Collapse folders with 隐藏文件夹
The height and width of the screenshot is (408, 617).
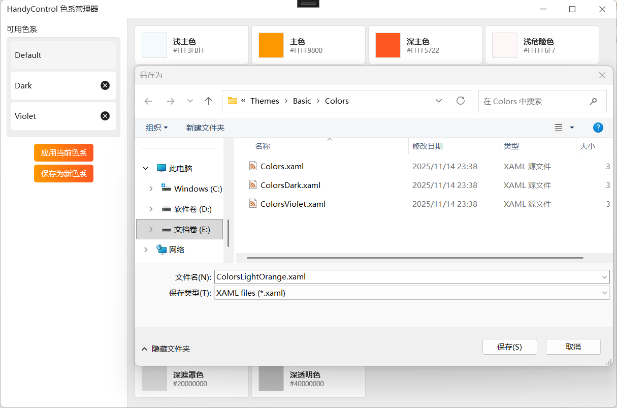click(166, 349)
